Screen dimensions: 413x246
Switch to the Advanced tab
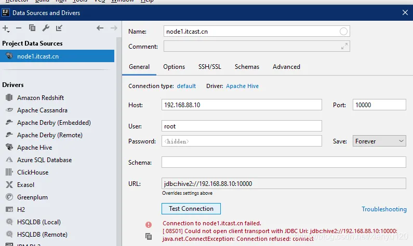point(286,67)
